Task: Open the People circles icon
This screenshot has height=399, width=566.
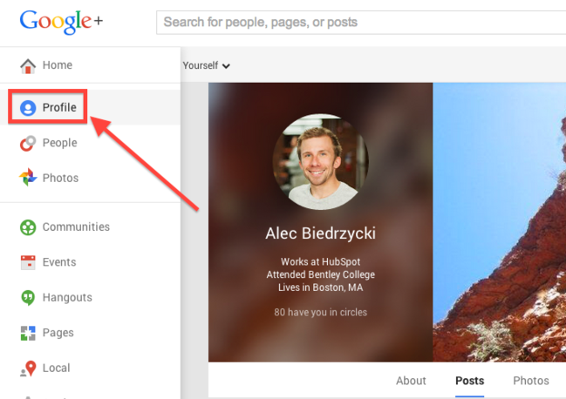Action: [x=28, y=144]
